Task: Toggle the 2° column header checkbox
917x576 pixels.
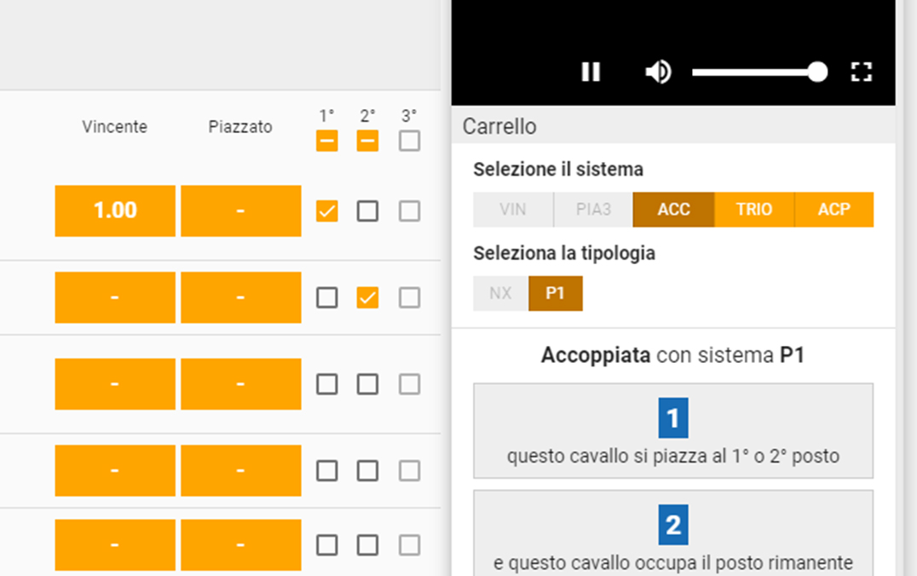Action: point(367,141)
